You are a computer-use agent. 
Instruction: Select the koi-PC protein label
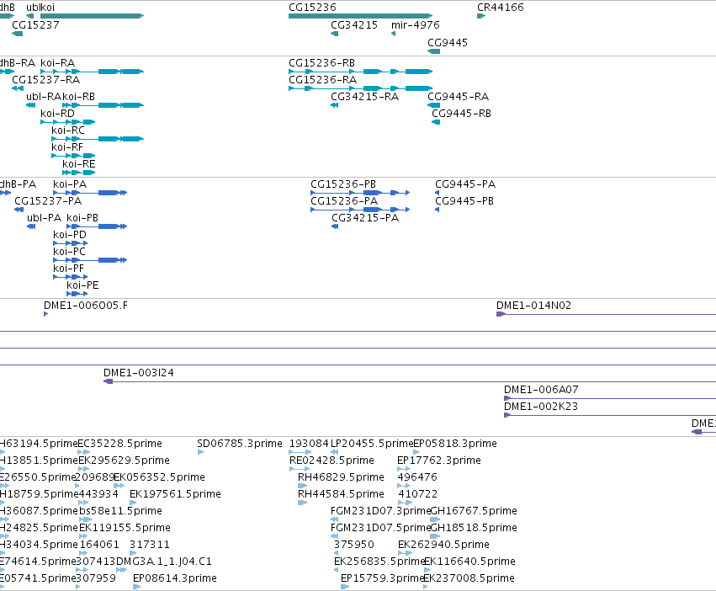[69, 253]
